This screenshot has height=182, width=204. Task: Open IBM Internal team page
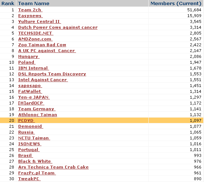click(33, 68)
